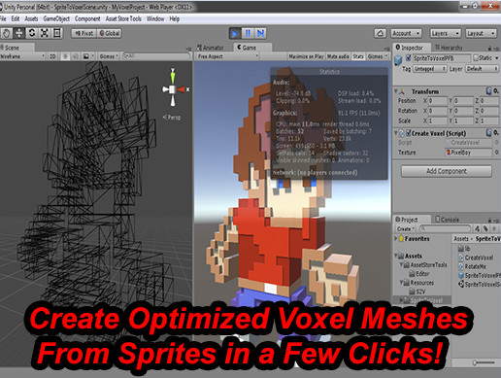
Task: Select the Hand tool
Action: click(6, 33)
